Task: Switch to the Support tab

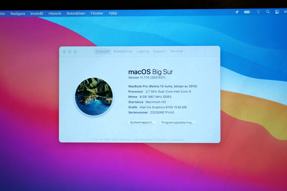Action: point(159,51)
